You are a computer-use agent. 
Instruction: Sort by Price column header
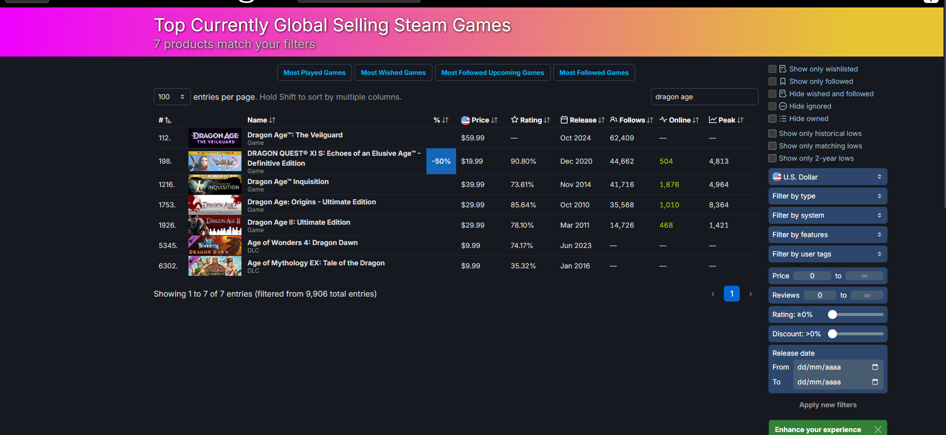(x=479, y=120)
